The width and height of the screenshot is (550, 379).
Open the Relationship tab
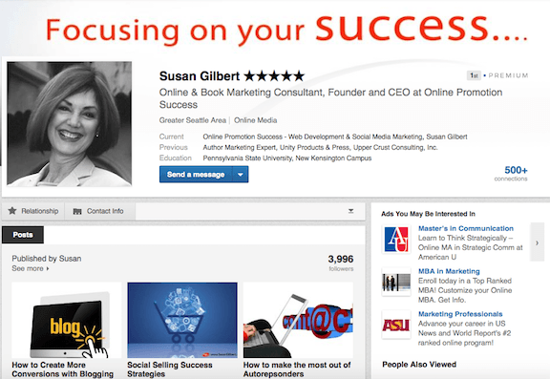(x=33, y=211)
